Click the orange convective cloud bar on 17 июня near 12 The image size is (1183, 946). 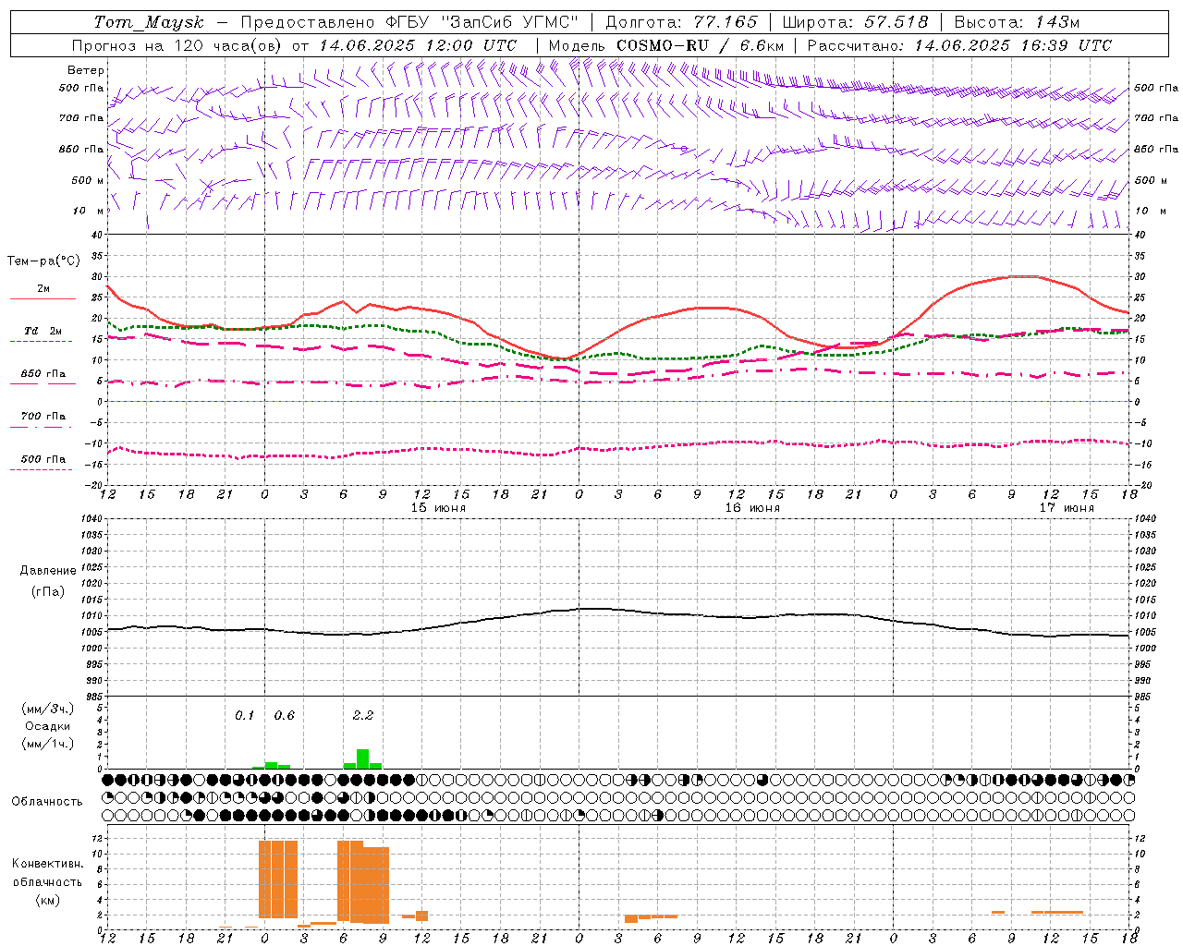[1057, 913]
